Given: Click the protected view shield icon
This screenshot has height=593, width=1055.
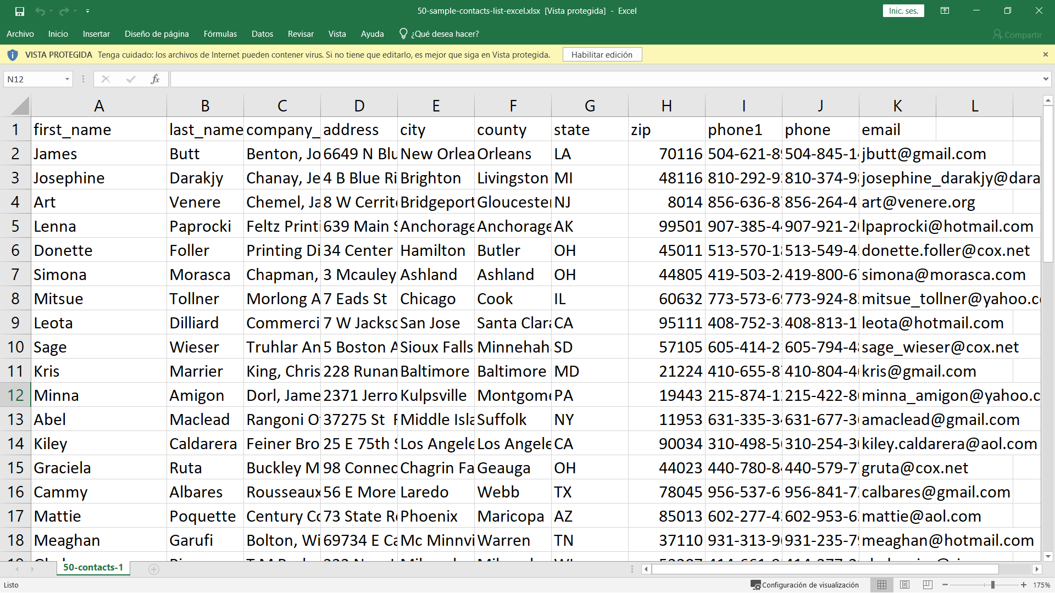Looking at the screenshot, I should (12, 55).
